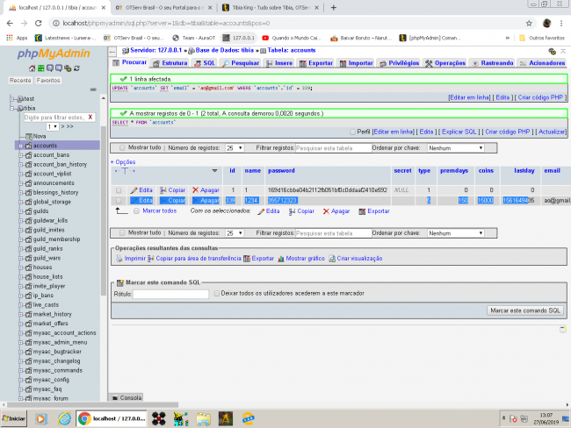571x428 pixels.
Task: Click Nova new table icon in tree
Action: coord(29,136)
